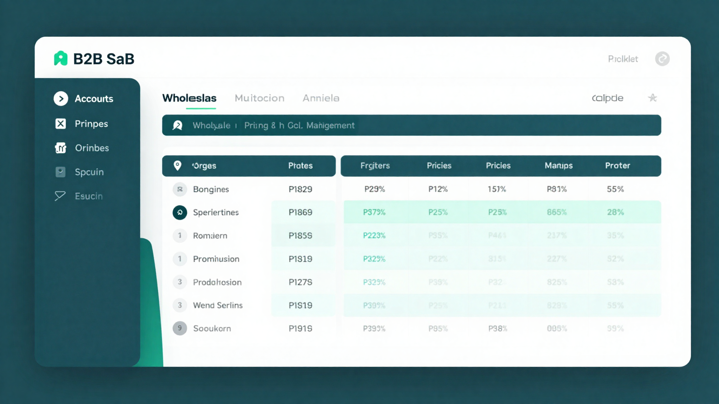Click the number badge beside Prodolıosion
The width and height of the screenshot is (719, 404).
pos(180,282)
